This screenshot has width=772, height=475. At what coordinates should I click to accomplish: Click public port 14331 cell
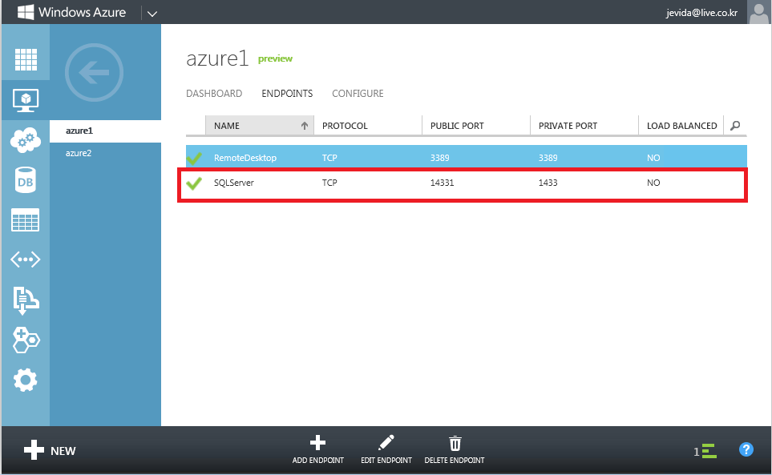pos(443,183)
